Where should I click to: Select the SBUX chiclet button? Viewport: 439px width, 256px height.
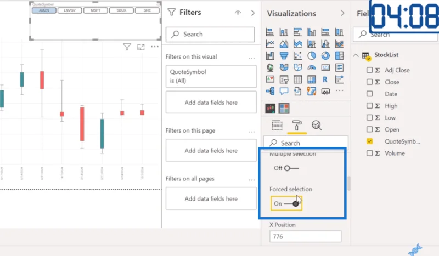(x=121, y=10)
